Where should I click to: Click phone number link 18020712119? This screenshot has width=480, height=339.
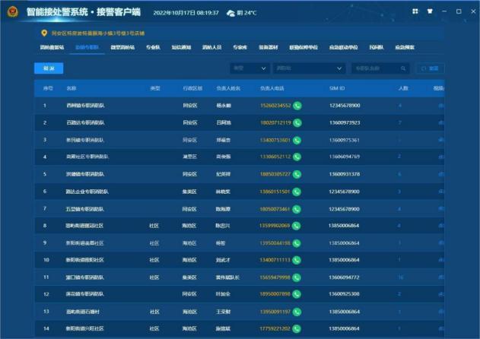(x=275, y=122)
